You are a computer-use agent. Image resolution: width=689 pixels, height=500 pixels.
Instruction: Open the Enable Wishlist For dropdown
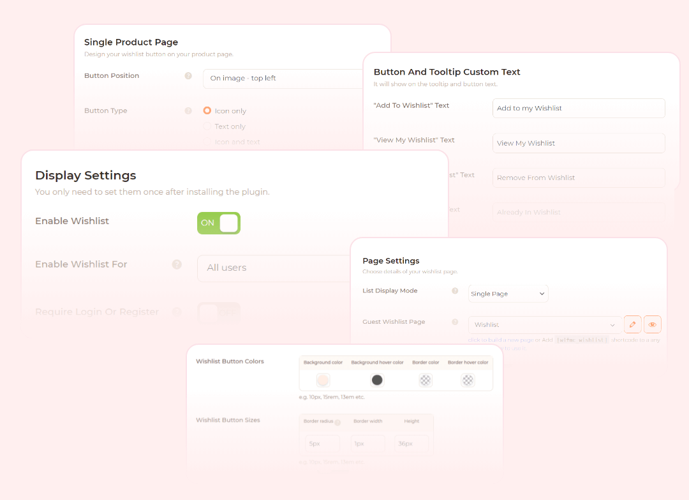tap(268, 268)
